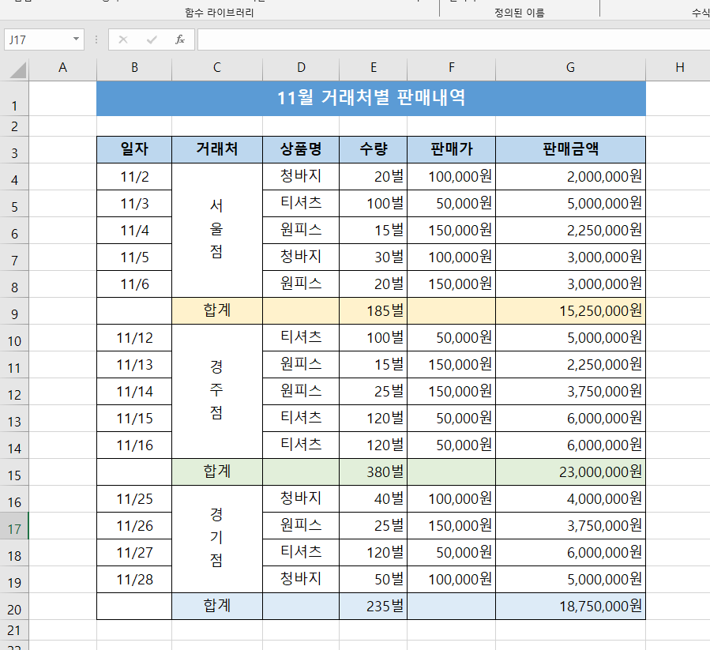Click the Select All corner triangle
710x650 pixels.
coord(17,70)
